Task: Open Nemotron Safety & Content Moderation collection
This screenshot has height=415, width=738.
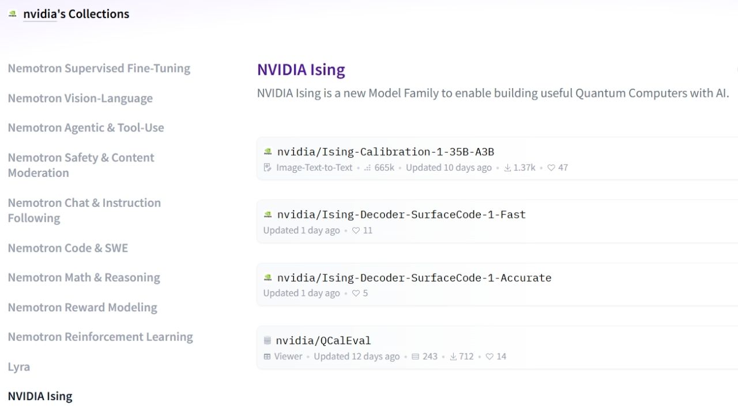Action: pos(81,165)
